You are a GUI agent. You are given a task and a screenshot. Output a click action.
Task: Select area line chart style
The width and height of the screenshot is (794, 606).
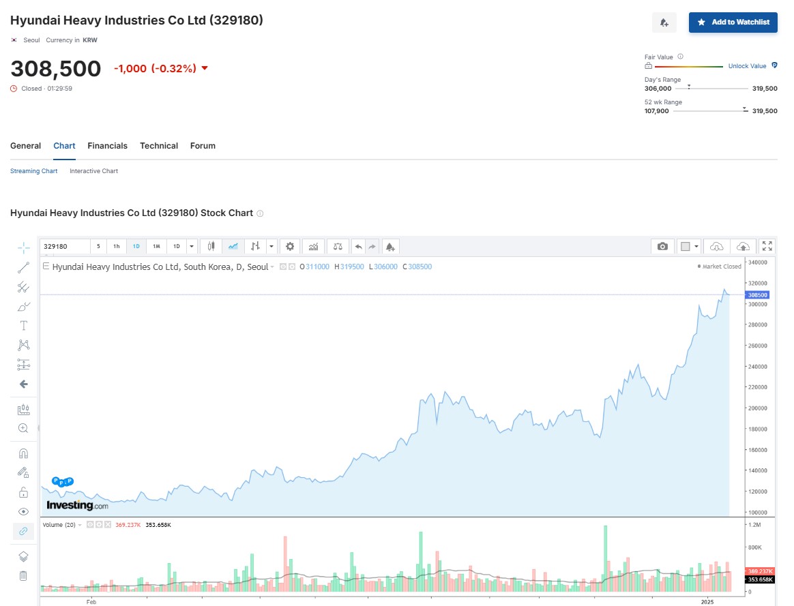tap(233, 246)
